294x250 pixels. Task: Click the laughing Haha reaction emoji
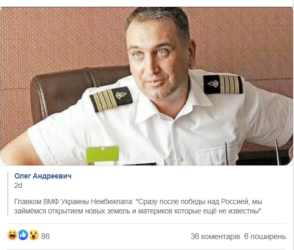(x=12, y=235)
